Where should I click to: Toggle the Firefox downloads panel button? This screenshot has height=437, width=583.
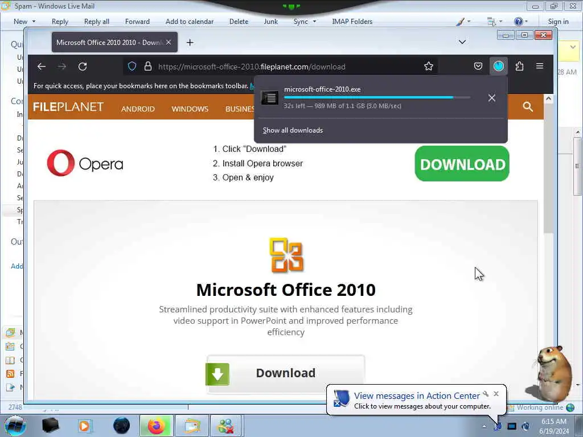point(499,66)
